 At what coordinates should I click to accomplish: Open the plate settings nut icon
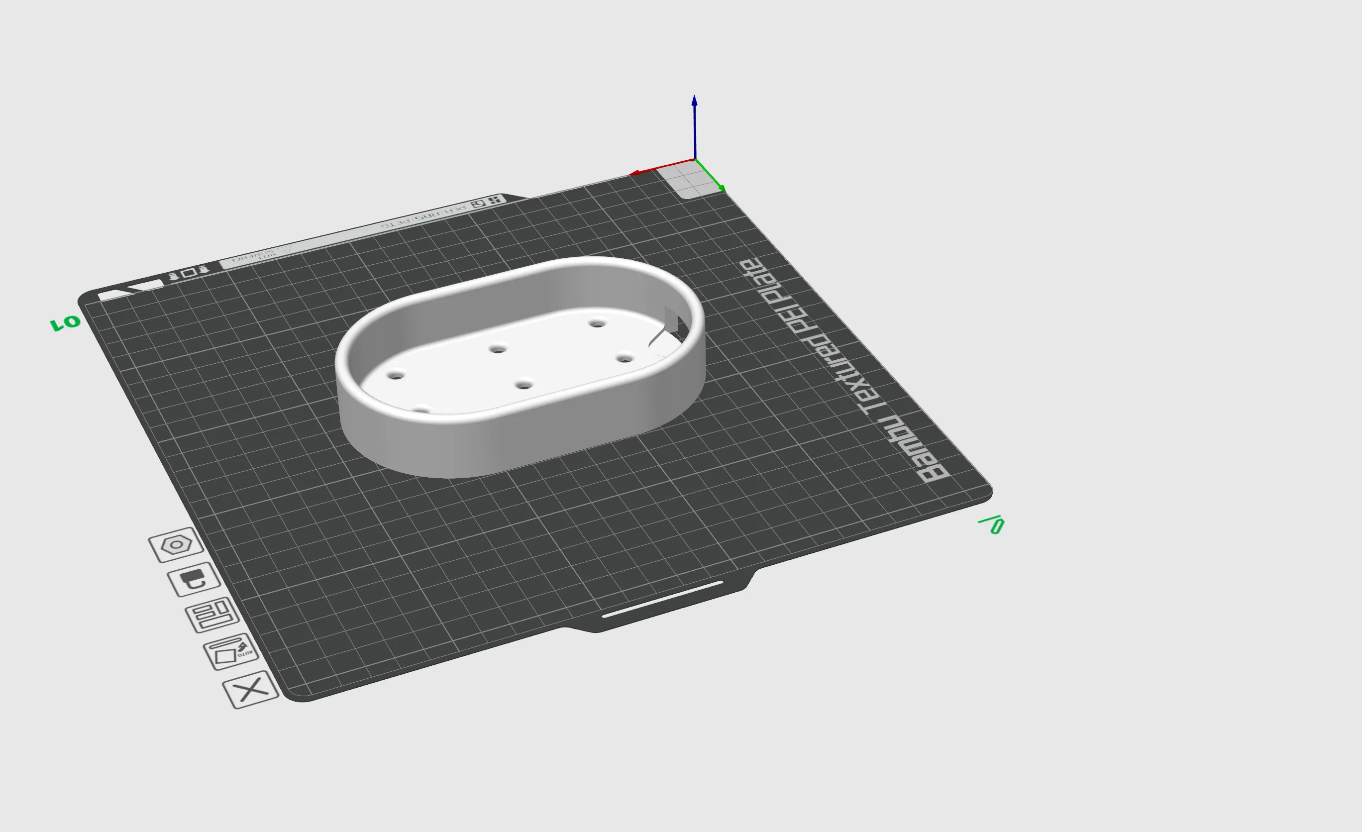[176, 544]
